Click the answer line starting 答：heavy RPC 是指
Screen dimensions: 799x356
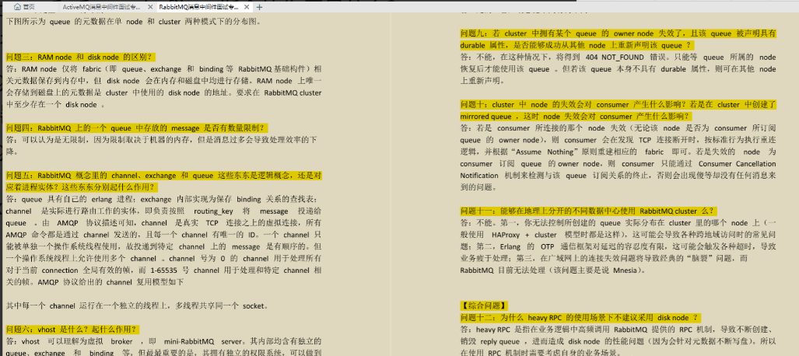618,329
